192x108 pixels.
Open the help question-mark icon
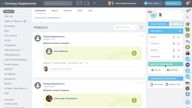pos(187,3)
